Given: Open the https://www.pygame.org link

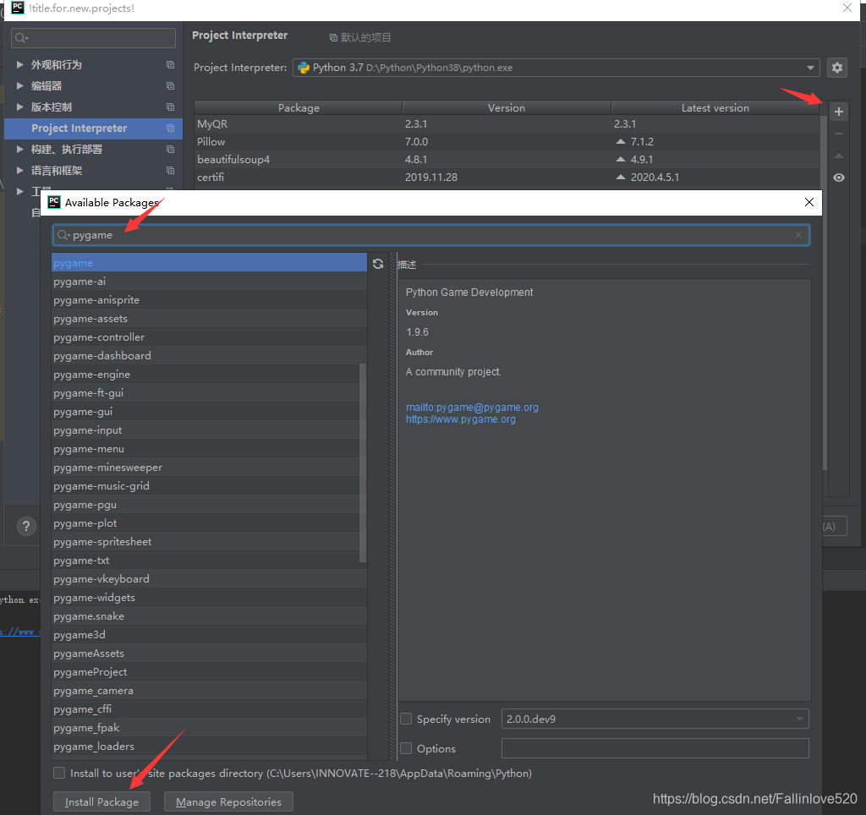Looking at the screenshot, I should pyautogui.click(x=461, y=419).
